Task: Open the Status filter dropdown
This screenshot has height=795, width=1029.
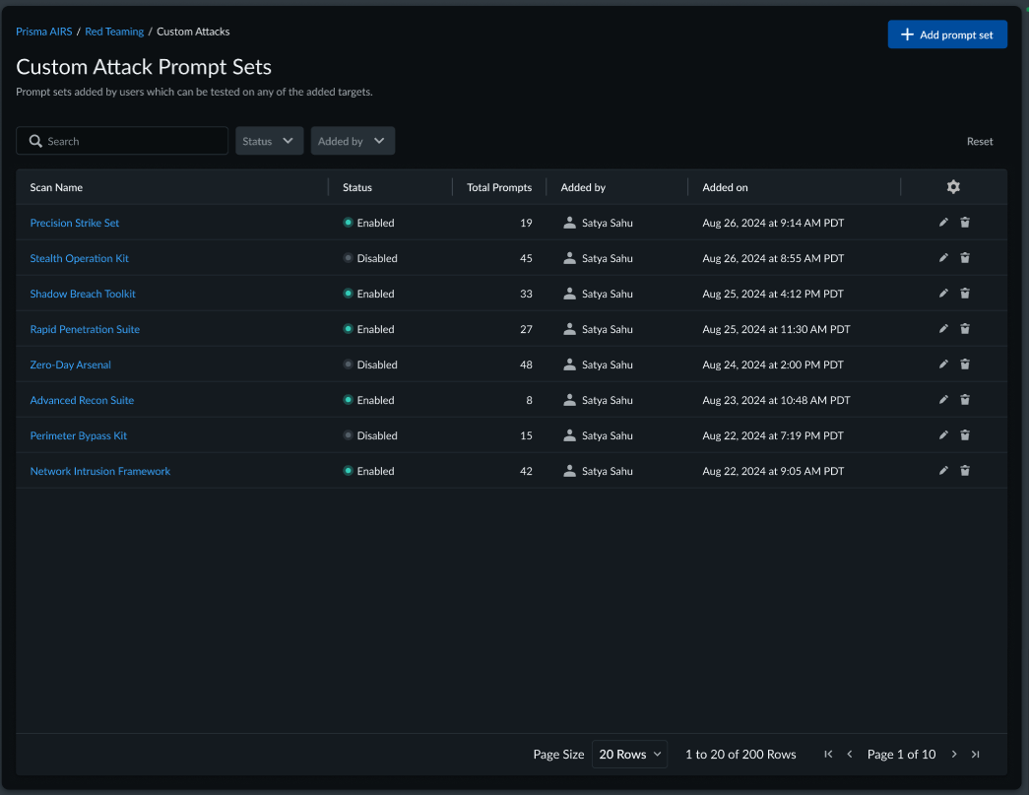Action: pyautogui.click(x=269, y=141)
